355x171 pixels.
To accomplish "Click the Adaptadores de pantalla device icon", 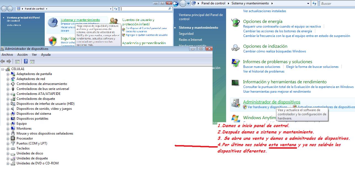I will 13,74.
